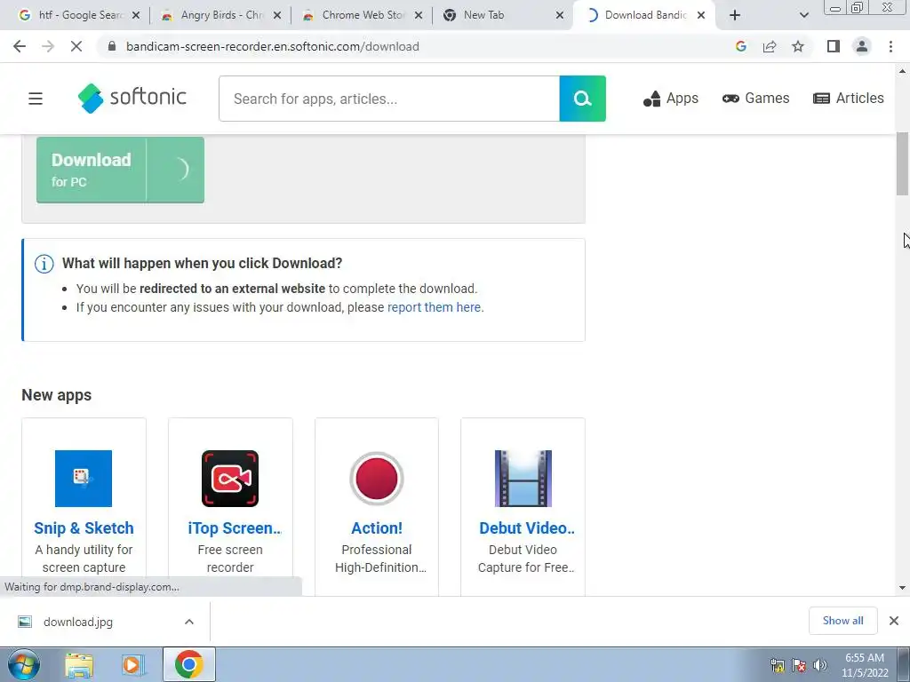Click the Snip & Sketch app icon

[x=84, y=479]
